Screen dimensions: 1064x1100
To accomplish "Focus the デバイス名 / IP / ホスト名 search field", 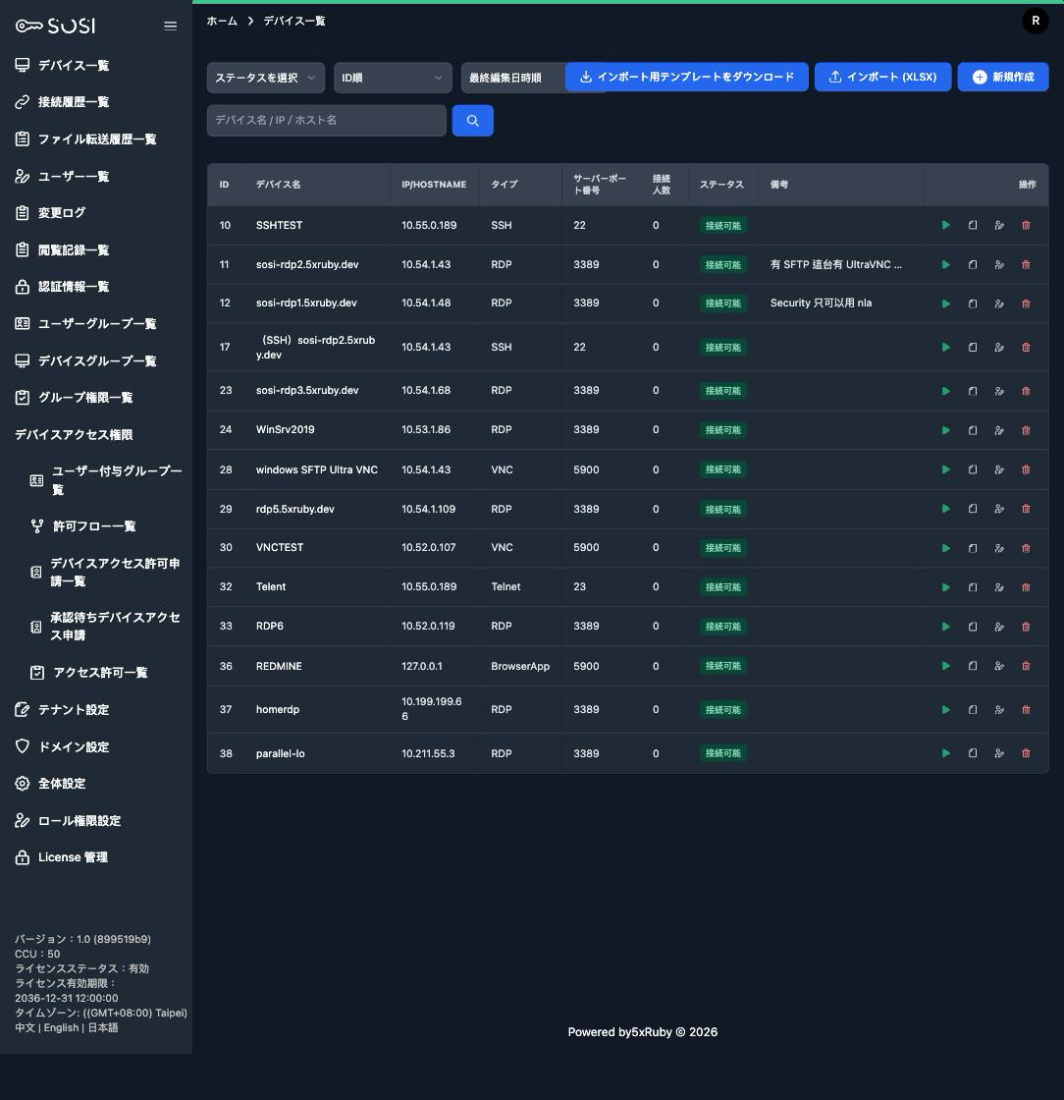I will point(327,121).
